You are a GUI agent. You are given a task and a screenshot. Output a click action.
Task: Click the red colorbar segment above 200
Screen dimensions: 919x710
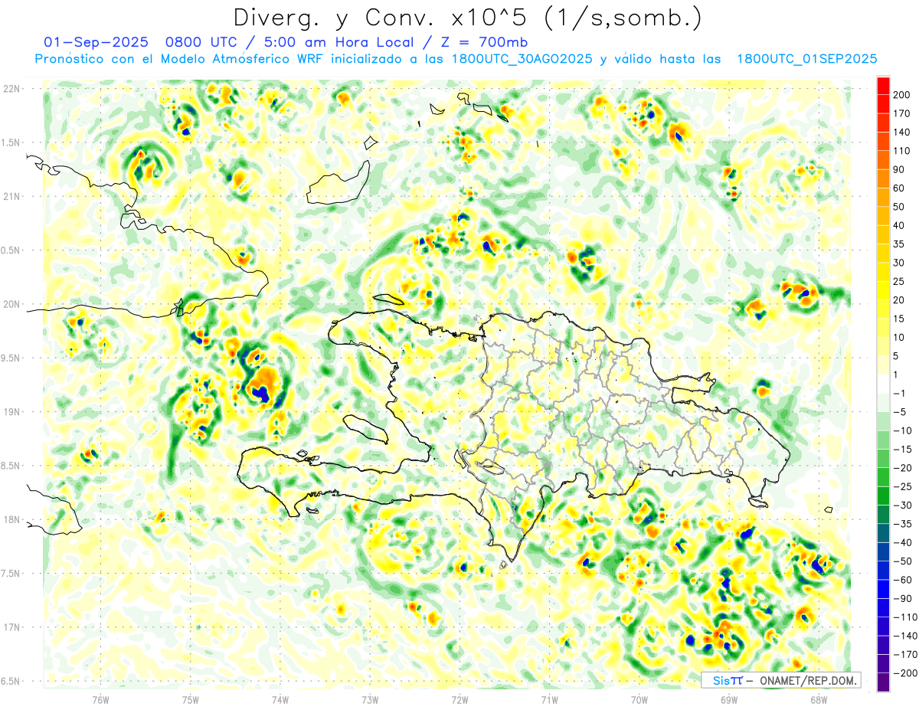[883, 86]
